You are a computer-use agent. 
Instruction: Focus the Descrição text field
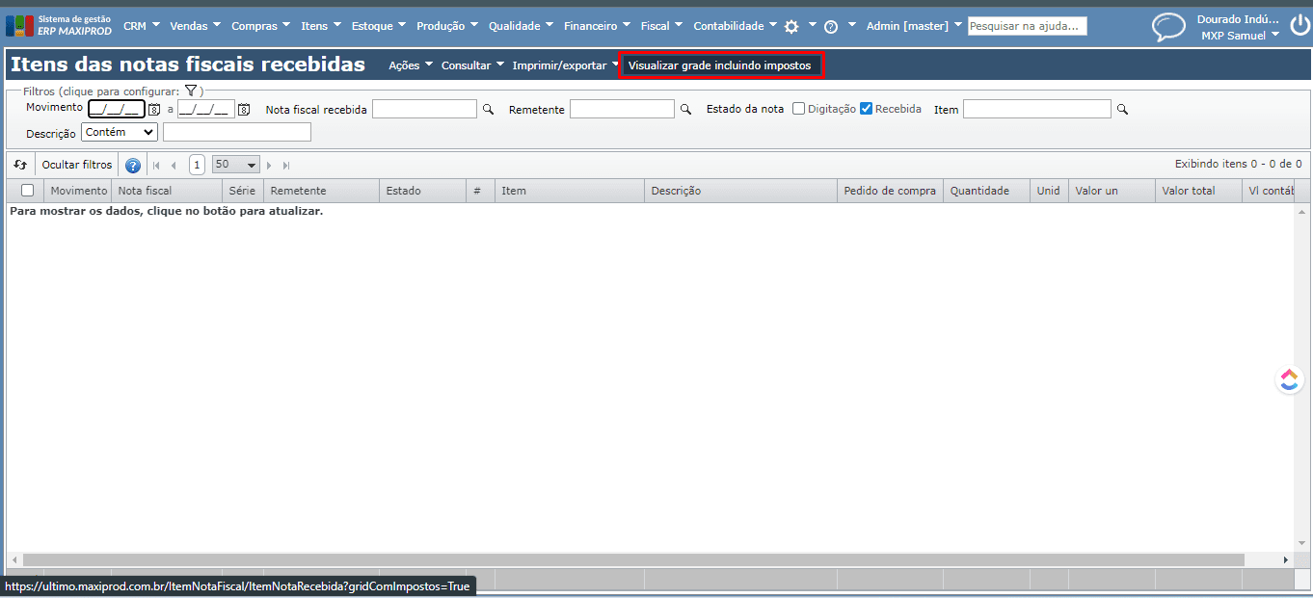pos(237,132)
